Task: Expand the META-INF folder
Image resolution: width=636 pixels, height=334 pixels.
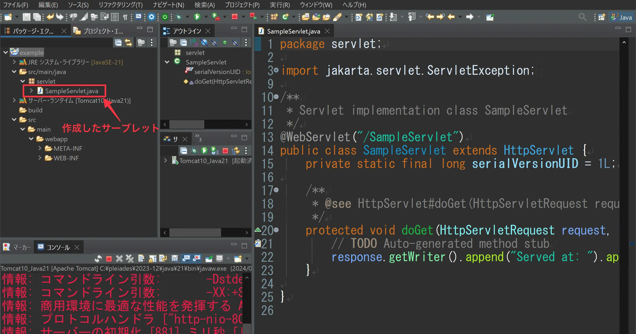Action: [40, 148]
